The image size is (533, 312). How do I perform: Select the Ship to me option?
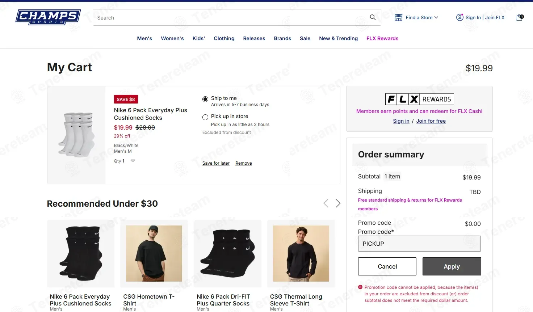(x=205, y=99)
